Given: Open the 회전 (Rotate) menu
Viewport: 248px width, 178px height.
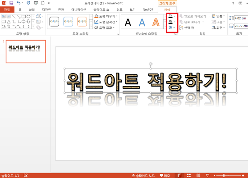Looking at the screenshot, I should pyautogui.click(x=218, y=27).
